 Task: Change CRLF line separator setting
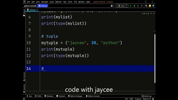(x=131, y=99)
